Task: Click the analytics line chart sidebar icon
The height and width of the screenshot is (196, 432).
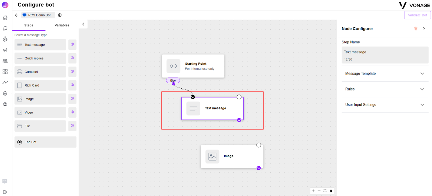Action: [5, 82]
